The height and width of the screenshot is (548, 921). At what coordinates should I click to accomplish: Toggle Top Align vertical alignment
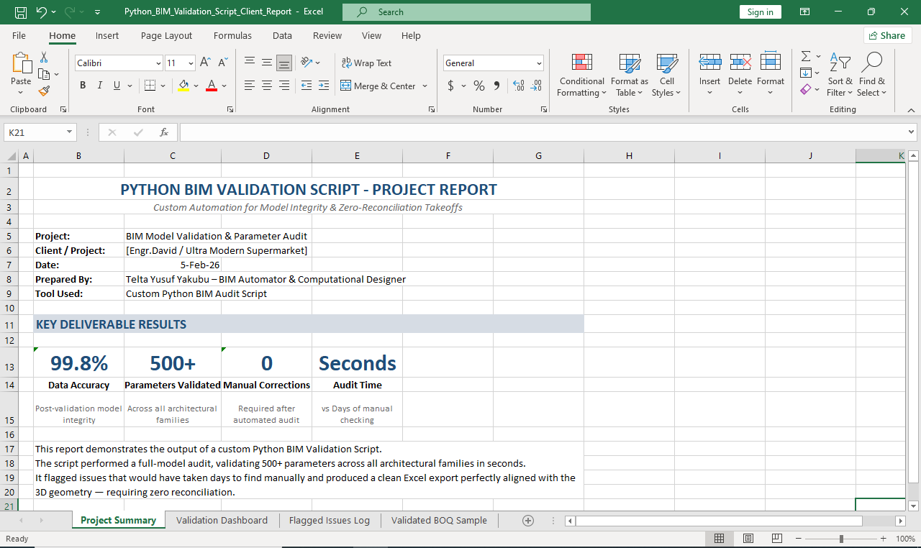pyautogui.click(x=250, y=63)
